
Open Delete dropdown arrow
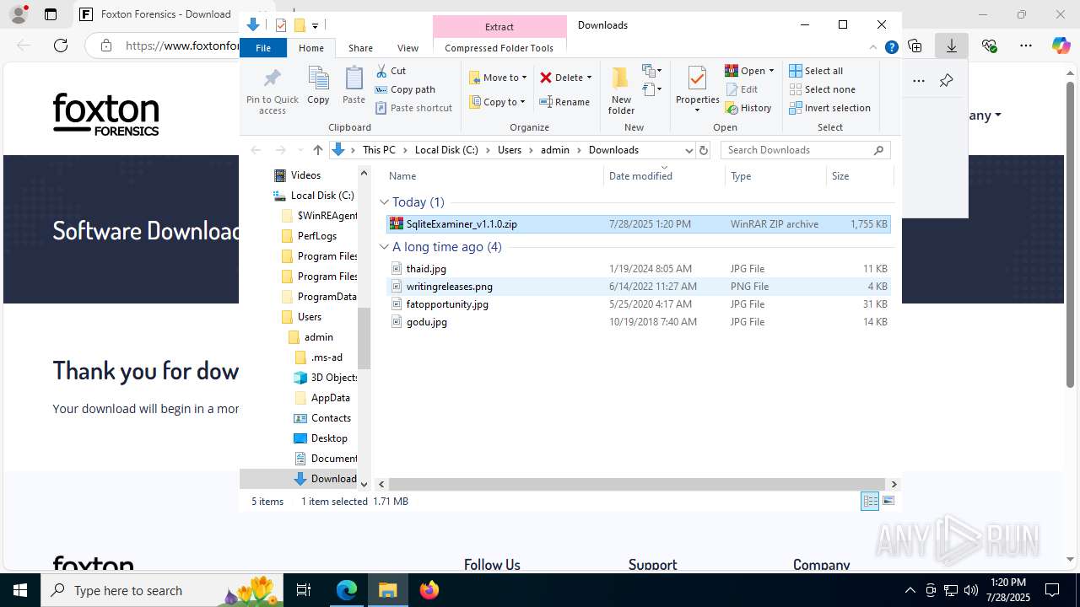click(x=589, y=78)
